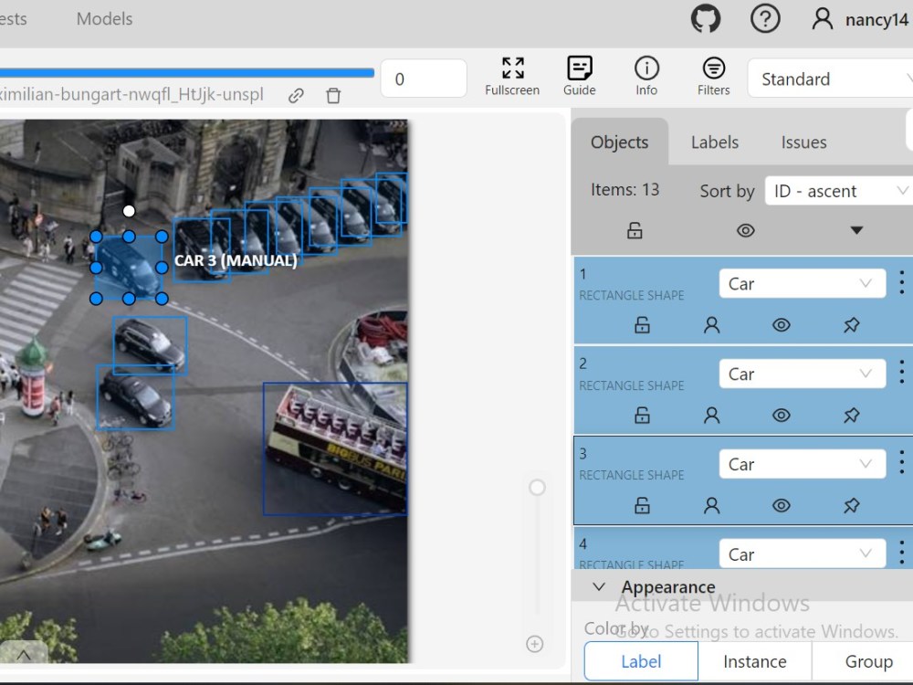
Task: Open the Models menu item
Action: pyautogui.click(x=105, y=18)
